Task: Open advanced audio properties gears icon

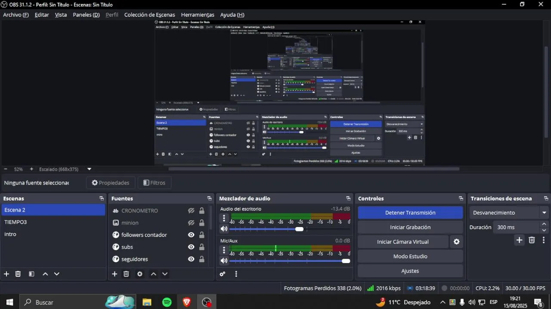Action: coord(223,274)
